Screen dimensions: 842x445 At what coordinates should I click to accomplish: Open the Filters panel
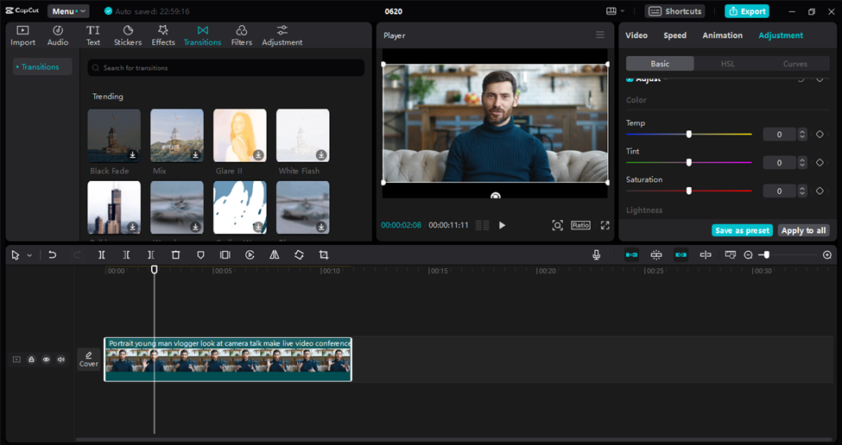tap(242, 35)
